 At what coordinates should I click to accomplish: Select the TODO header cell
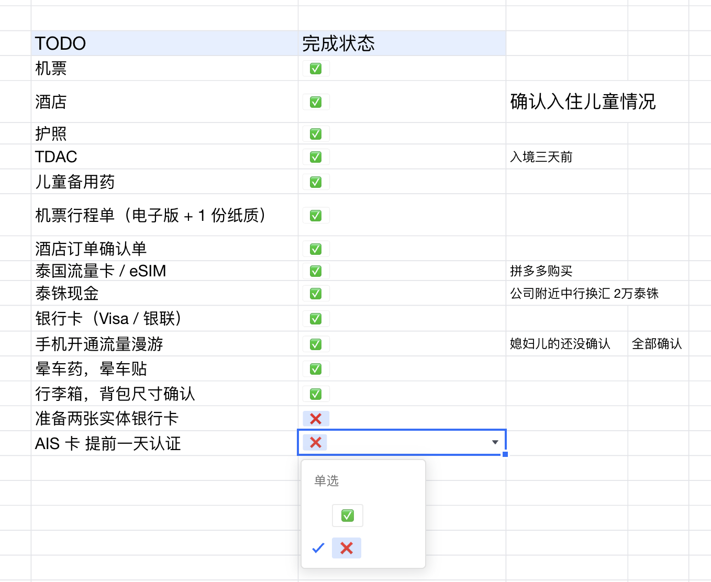point(164,43)
